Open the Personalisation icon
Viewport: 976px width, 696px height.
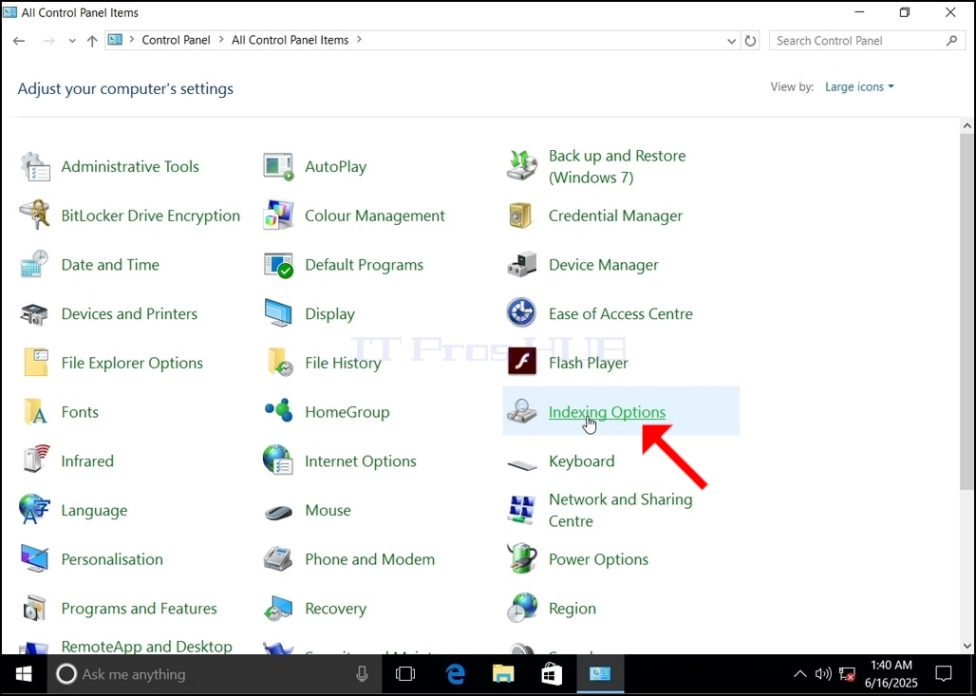tap(35, 558)
